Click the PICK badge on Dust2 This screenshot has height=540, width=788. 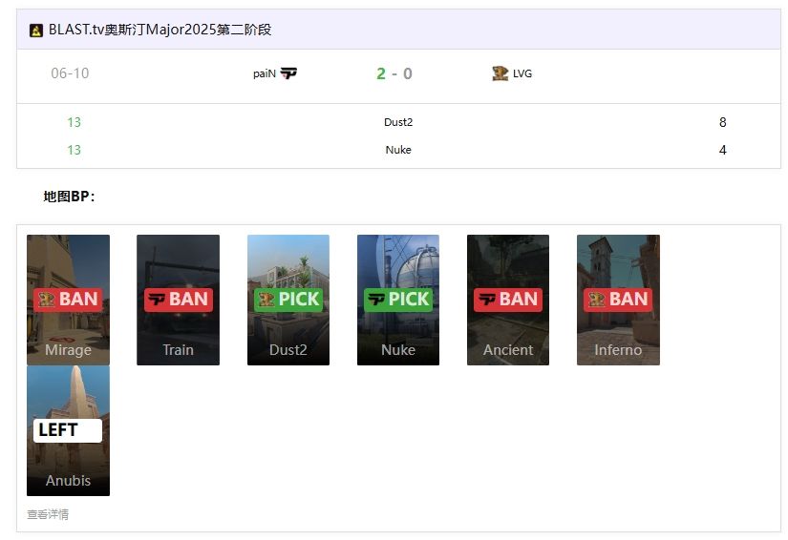[288, 300]
